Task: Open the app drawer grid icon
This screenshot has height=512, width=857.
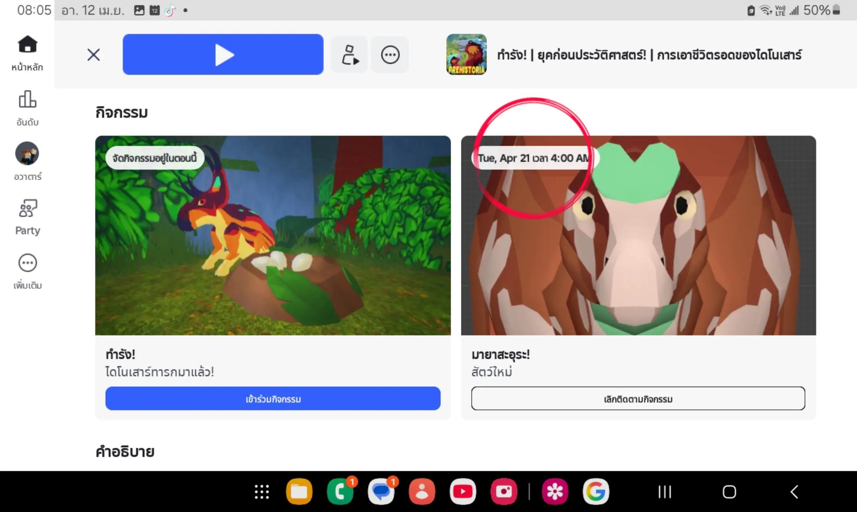Action: [262, 492]
